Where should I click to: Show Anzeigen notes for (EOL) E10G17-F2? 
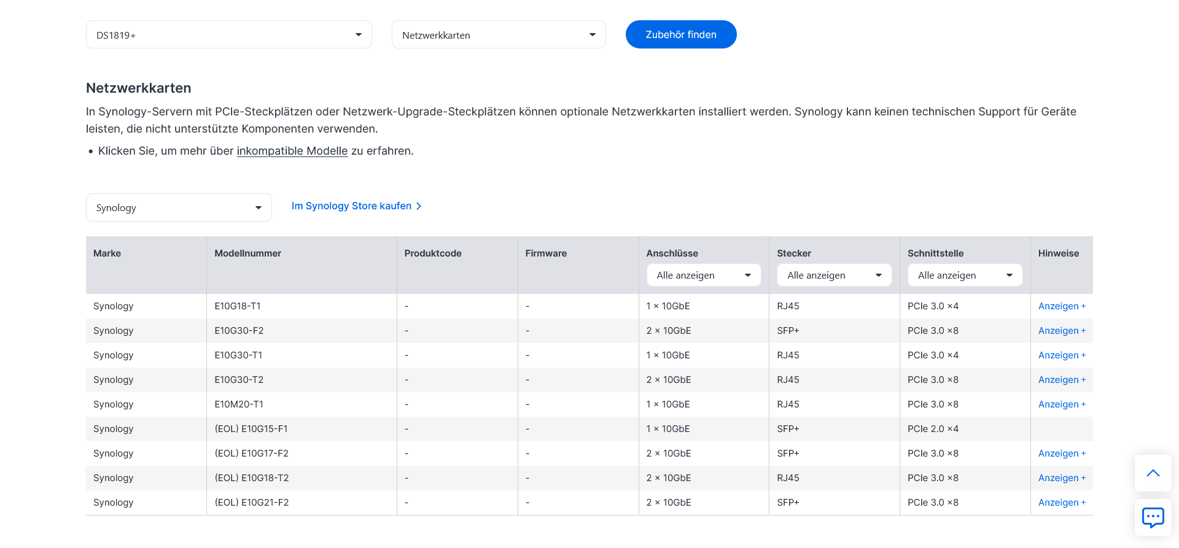1061,453
